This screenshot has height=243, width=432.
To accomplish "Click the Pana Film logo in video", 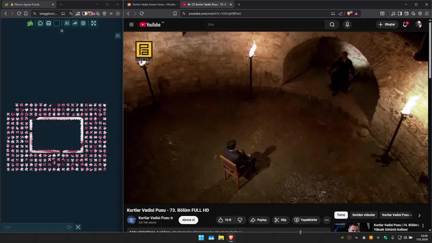I will tap(144, 51).
